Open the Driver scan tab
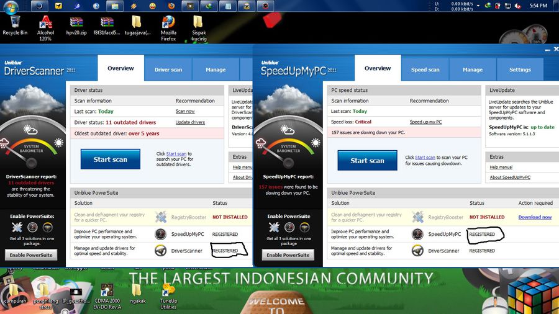This screenshot has width=559, height=314. (x=168, y=70)
